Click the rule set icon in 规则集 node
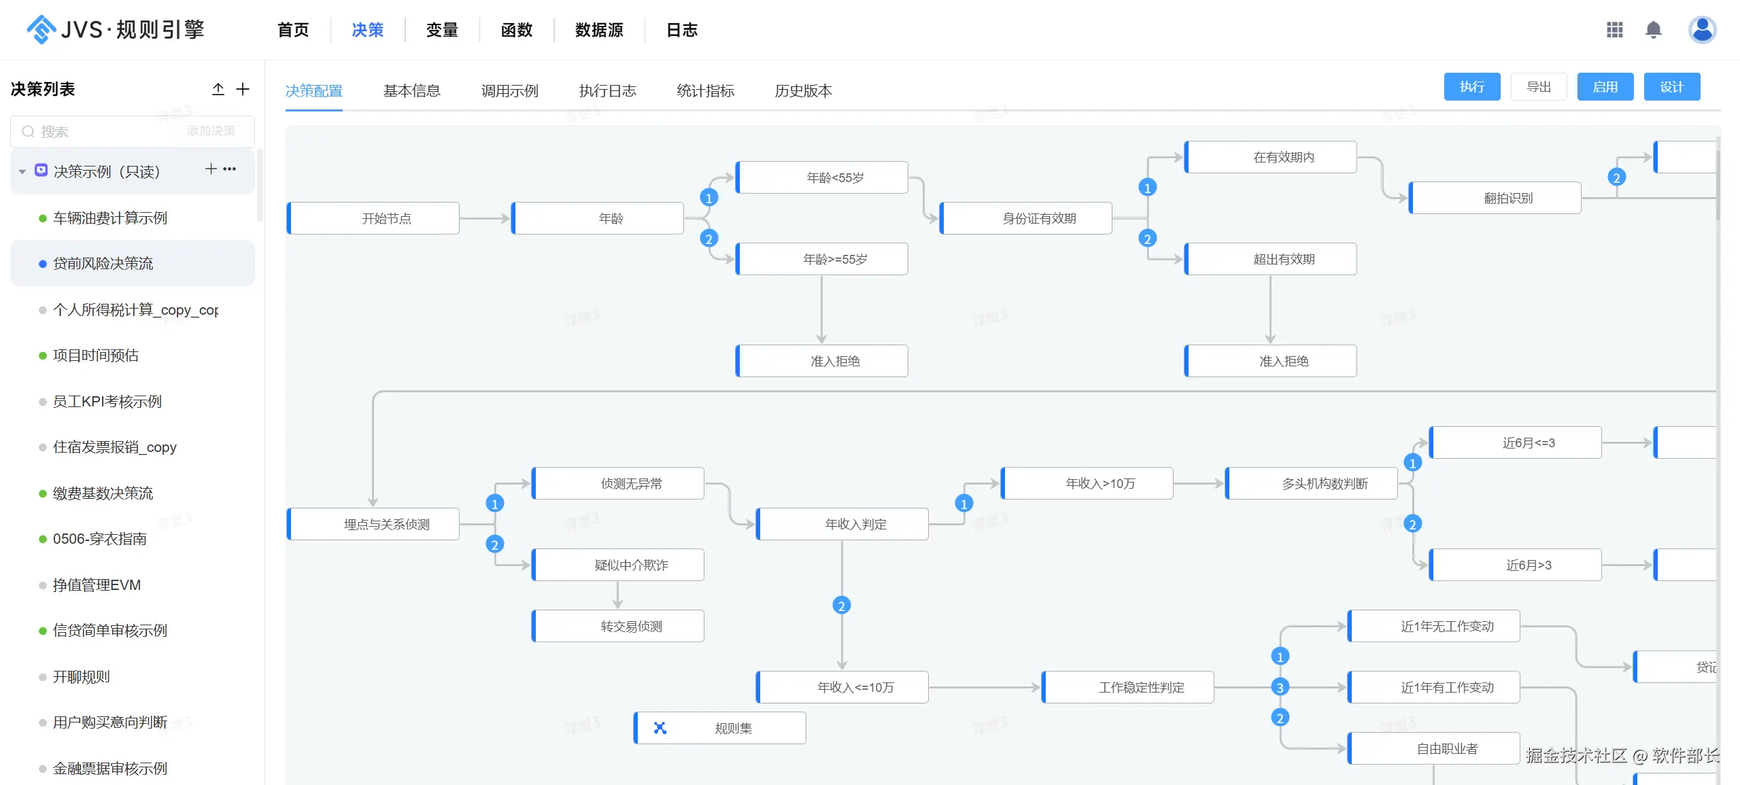This screenshot has height=785, width=1740. click(x=660, y=728)
